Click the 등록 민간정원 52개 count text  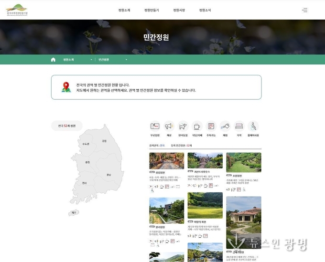(x=181, y=146)
